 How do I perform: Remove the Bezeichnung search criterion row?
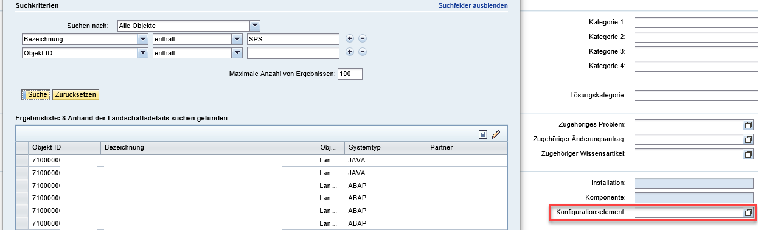click(x=363, y=38)
